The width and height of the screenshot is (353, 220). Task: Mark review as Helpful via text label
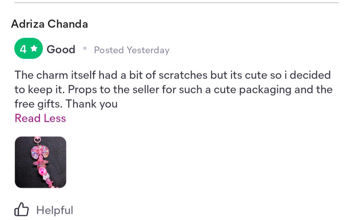tap(54, 210)
